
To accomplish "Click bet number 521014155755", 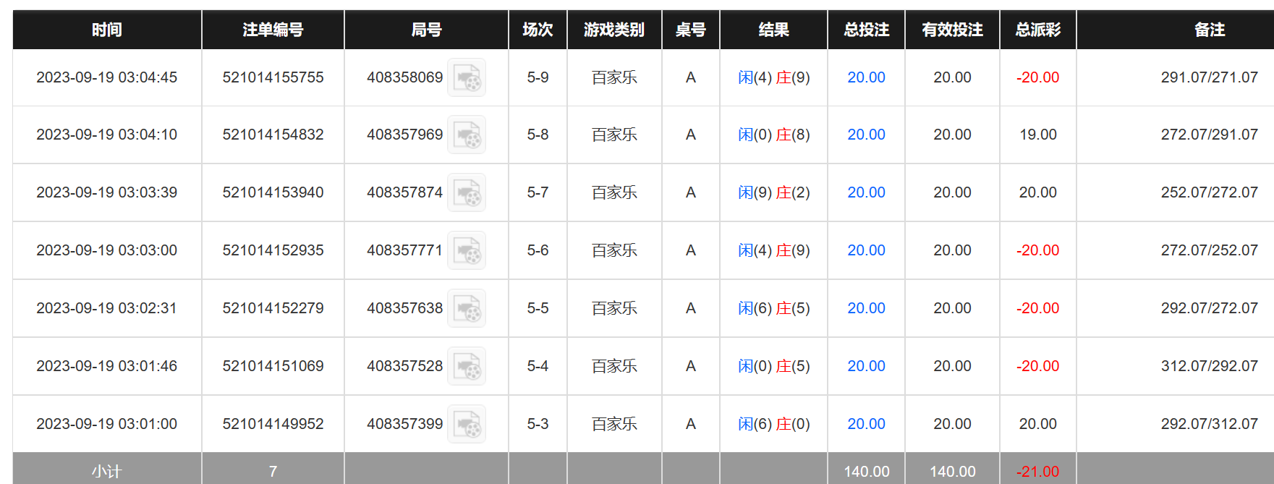I will tap(273, 77).
